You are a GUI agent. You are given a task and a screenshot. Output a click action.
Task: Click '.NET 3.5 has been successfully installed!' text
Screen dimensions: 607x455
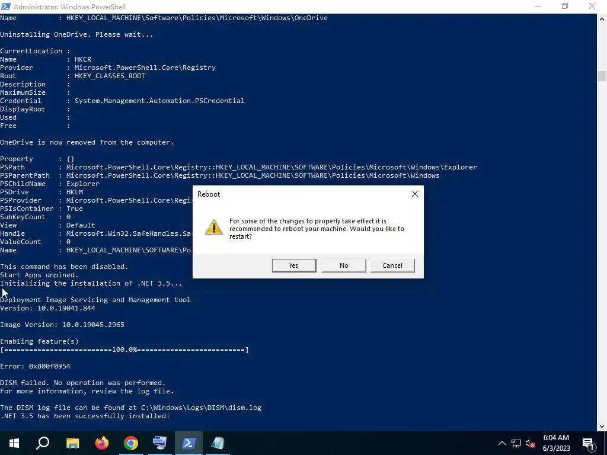(85, 416)
